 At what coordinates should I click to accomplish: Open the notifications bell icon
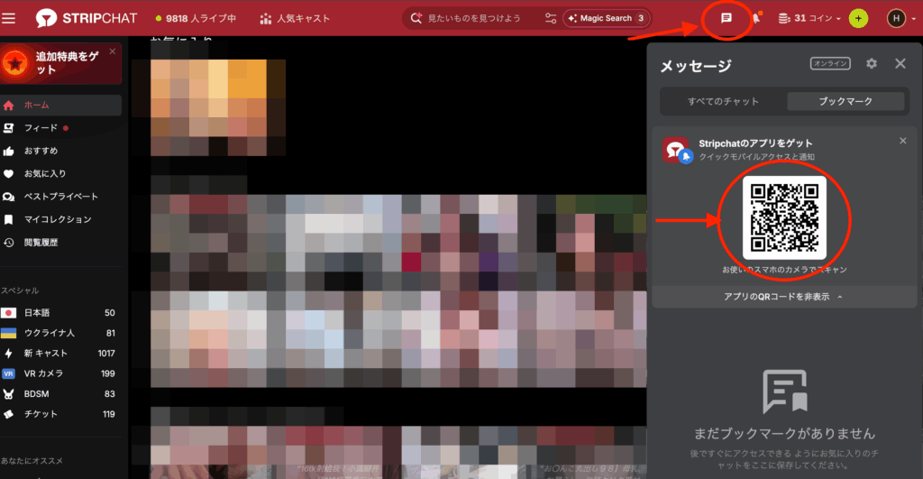(756, 18)
